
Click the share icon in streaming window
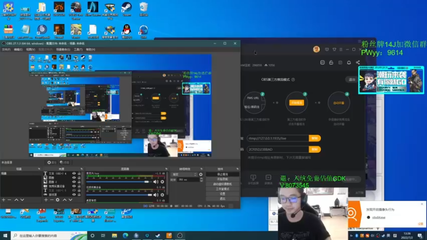[x=358, y=62]
